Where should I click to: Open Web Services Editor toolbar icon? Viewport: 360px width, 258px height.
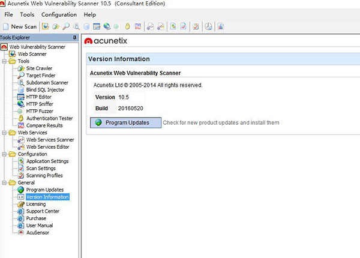coord(161,26)
